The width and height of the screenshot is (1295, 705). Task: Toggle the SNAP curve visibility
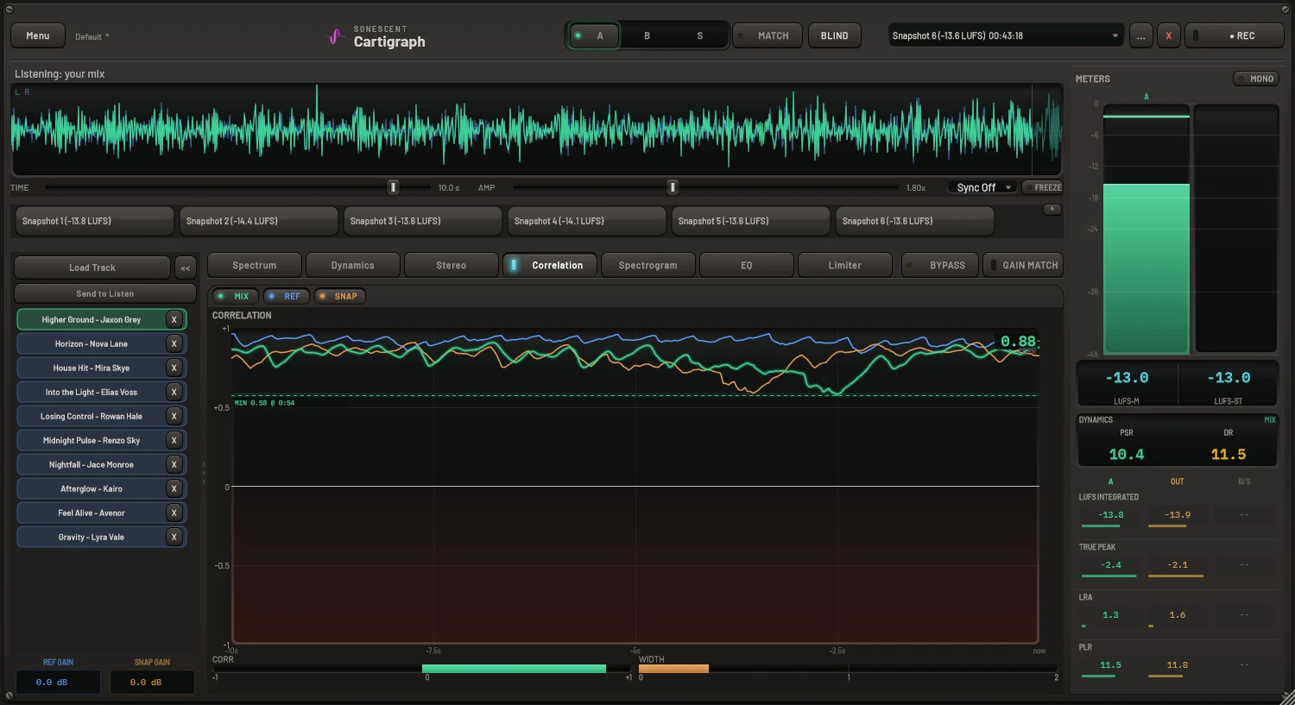click(339, 296)
